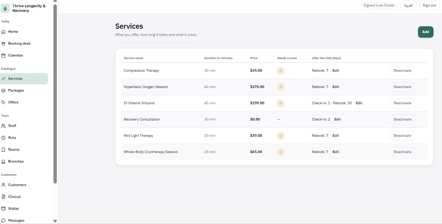
Task: Click room checkmark for IV Vitamin Infusion
Action: pyautogui.click(x=281, y=103)
